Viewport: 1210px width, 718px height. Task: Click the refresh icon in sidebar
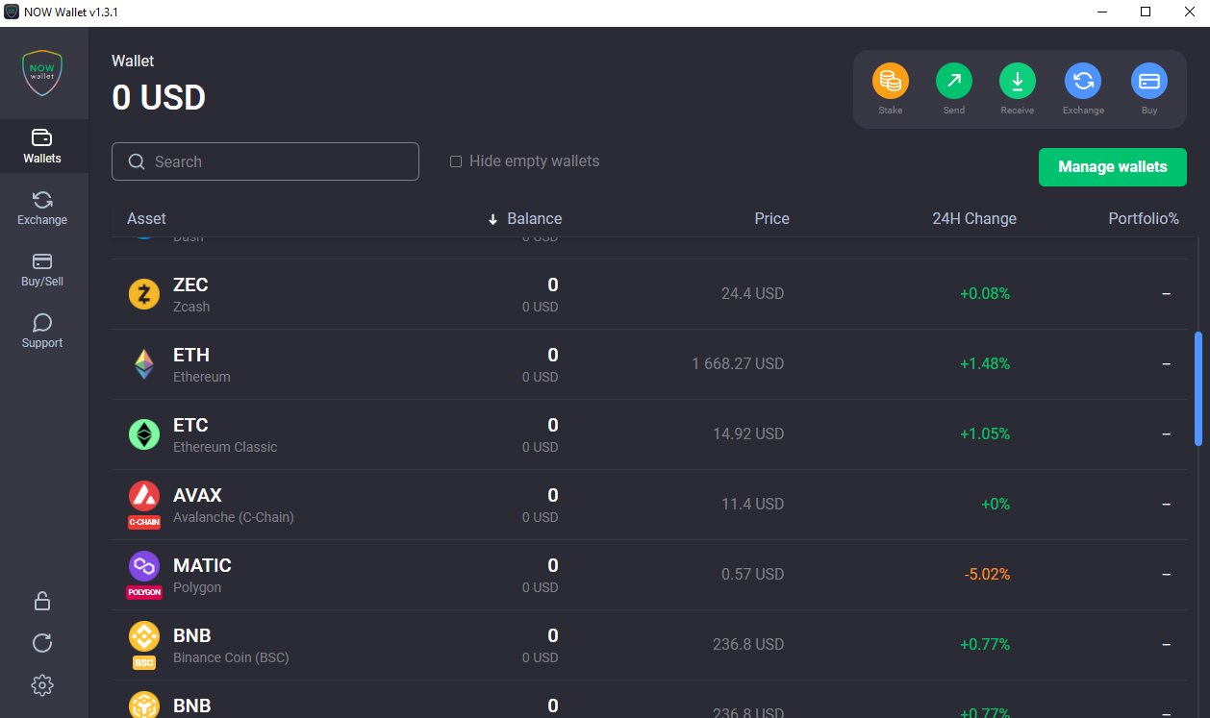point(42,643)
